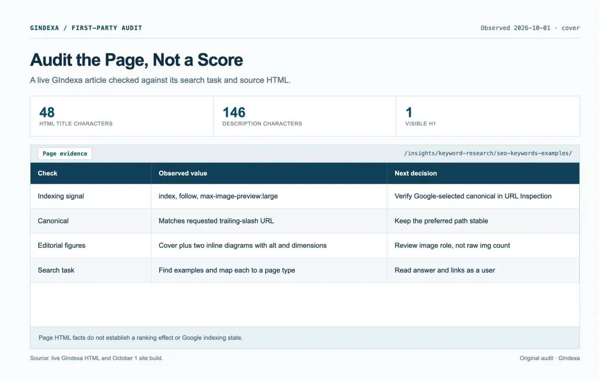610x381 pixels.
Task: Click the subtitle about live GIndexa article
Action: (x=160, y=80)
